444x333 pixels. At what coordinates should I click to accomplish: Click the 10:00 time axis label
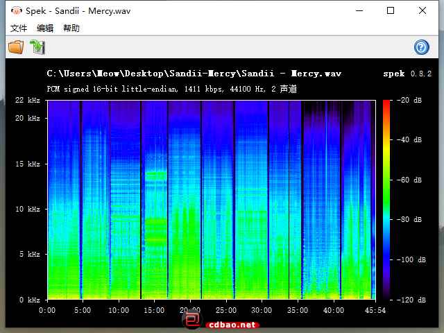click(119, 310)
